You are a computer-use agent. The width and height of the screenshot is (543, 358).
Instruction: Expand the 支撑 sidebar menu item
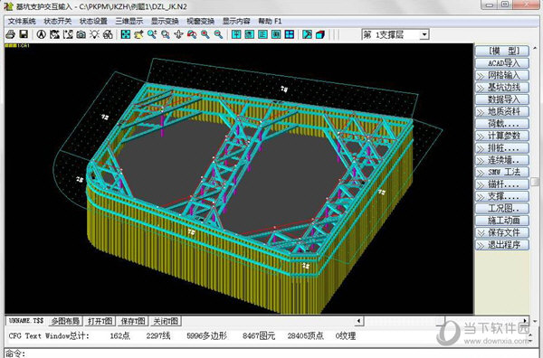click(502, 196)
